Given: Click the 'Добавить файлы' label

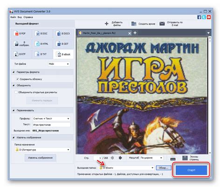Looking at the screenshot, I should 117,24.
